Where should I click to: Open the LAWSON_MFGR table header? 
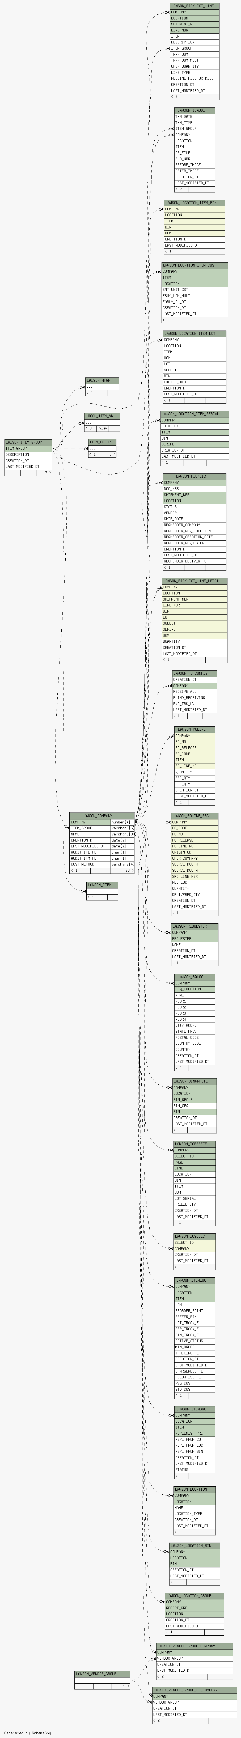[102, 381]
